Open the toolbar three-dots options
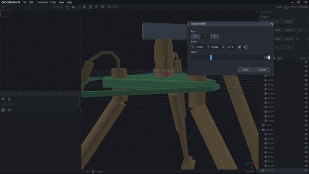The width and height of the screenshot is (309, 174). [x=115, y=7]
